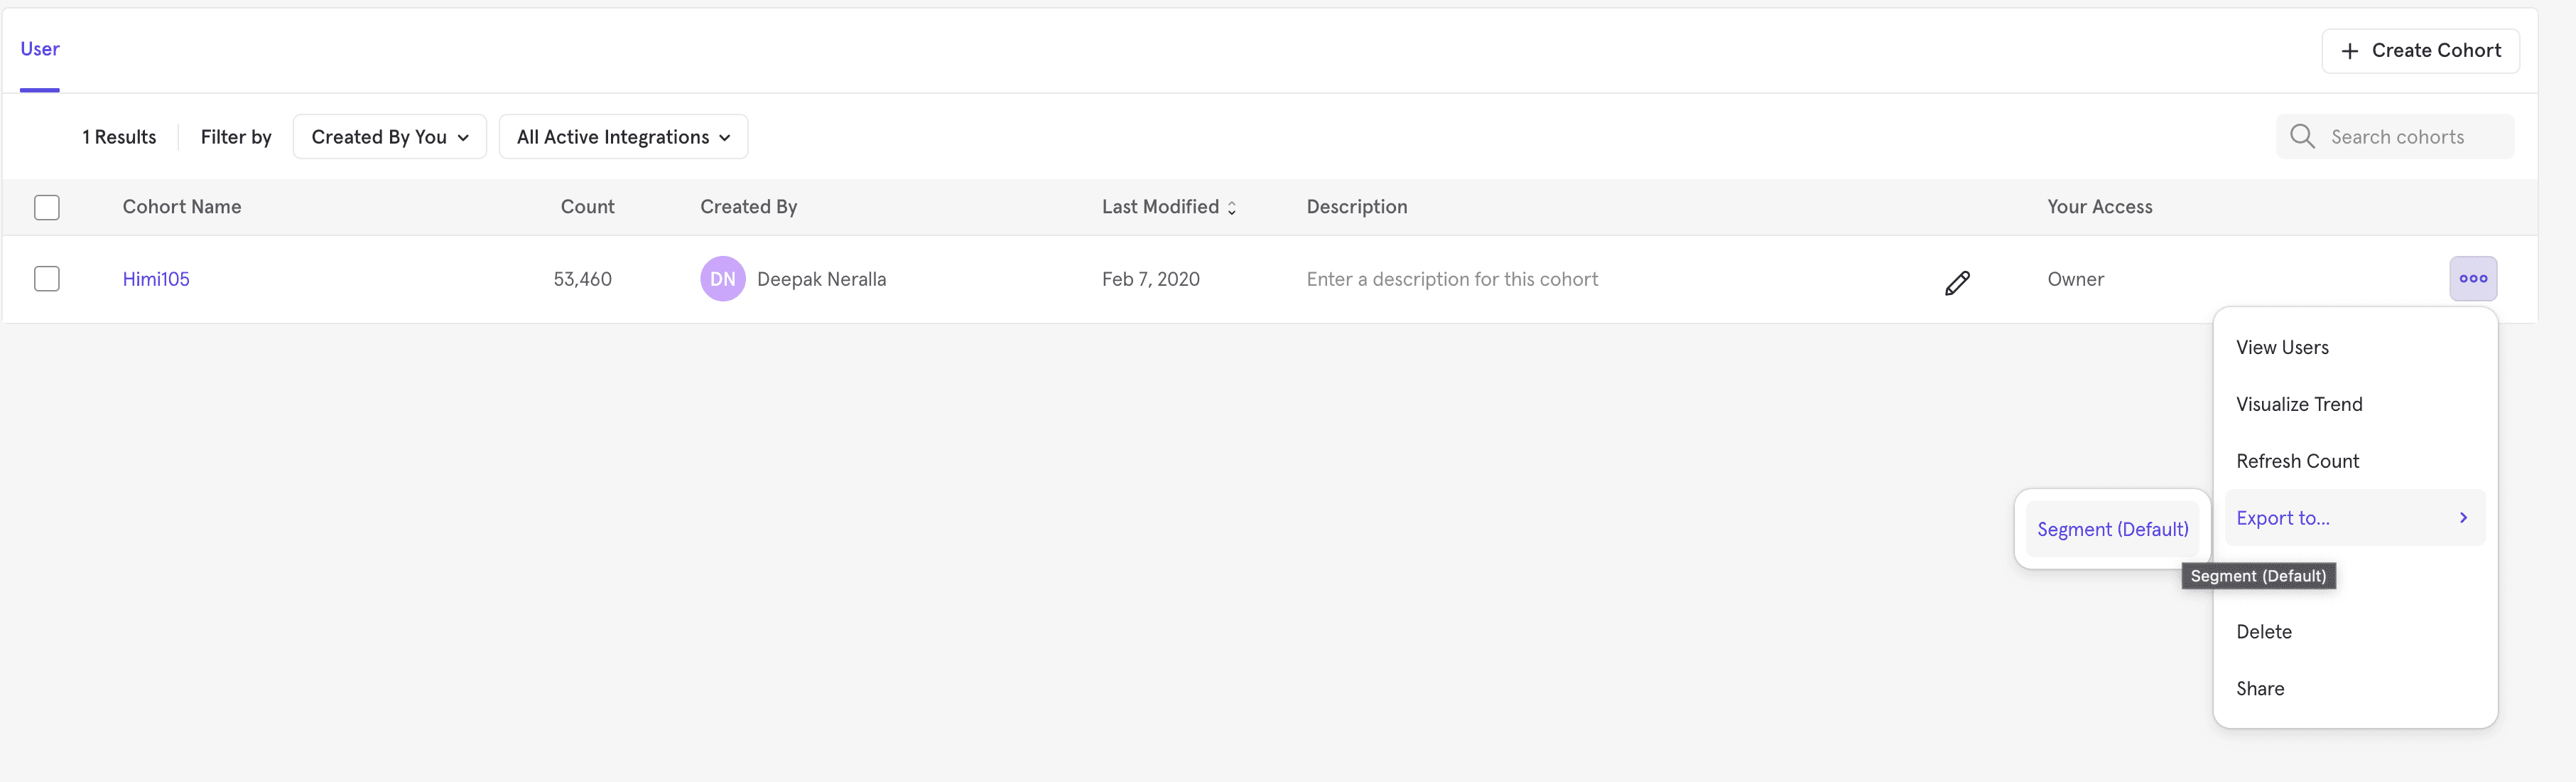Switch to the User tab
Viewport: 2576px width, 782px height.
click(40, 49)
